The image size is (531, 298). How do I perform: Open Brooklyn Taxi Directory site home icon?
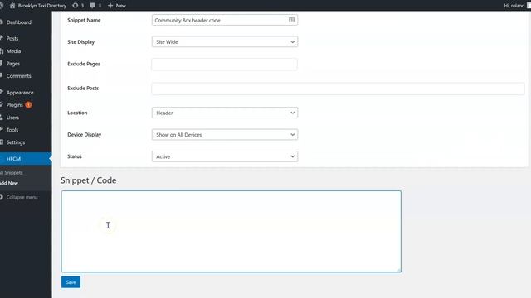coord(12,6)
